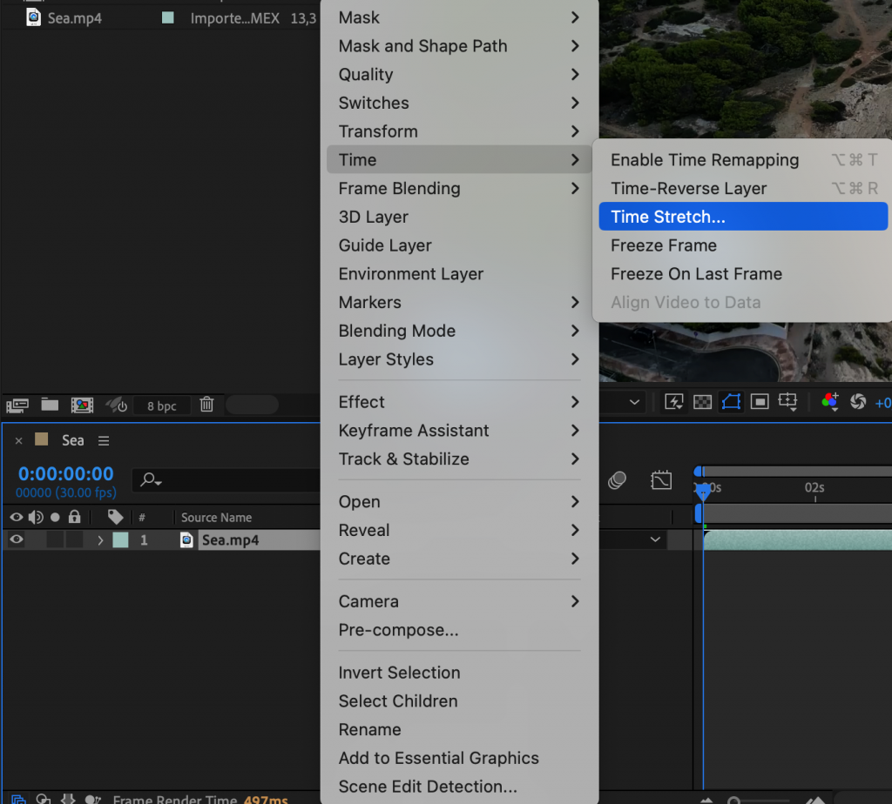Toggle mask and shape path visibility
The image size is (892, 804).
pyautogui.click(x=730, y=402)
